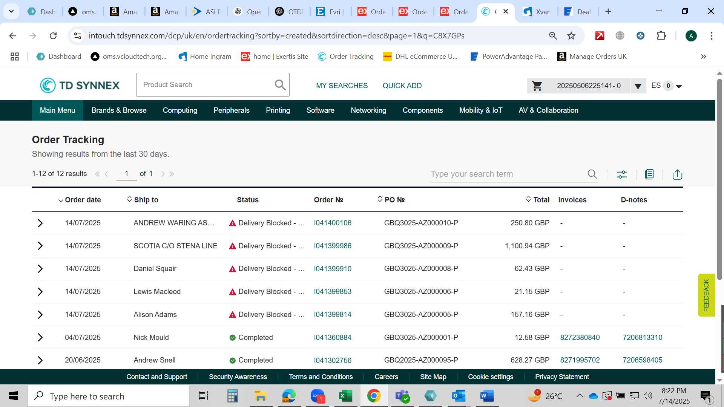Viewport: 724px width, 407px height.
Task: Go to next results page arrow
Action: 163,174
